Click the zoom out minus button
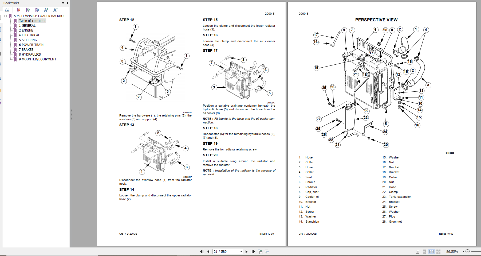 tap(467, 251)
